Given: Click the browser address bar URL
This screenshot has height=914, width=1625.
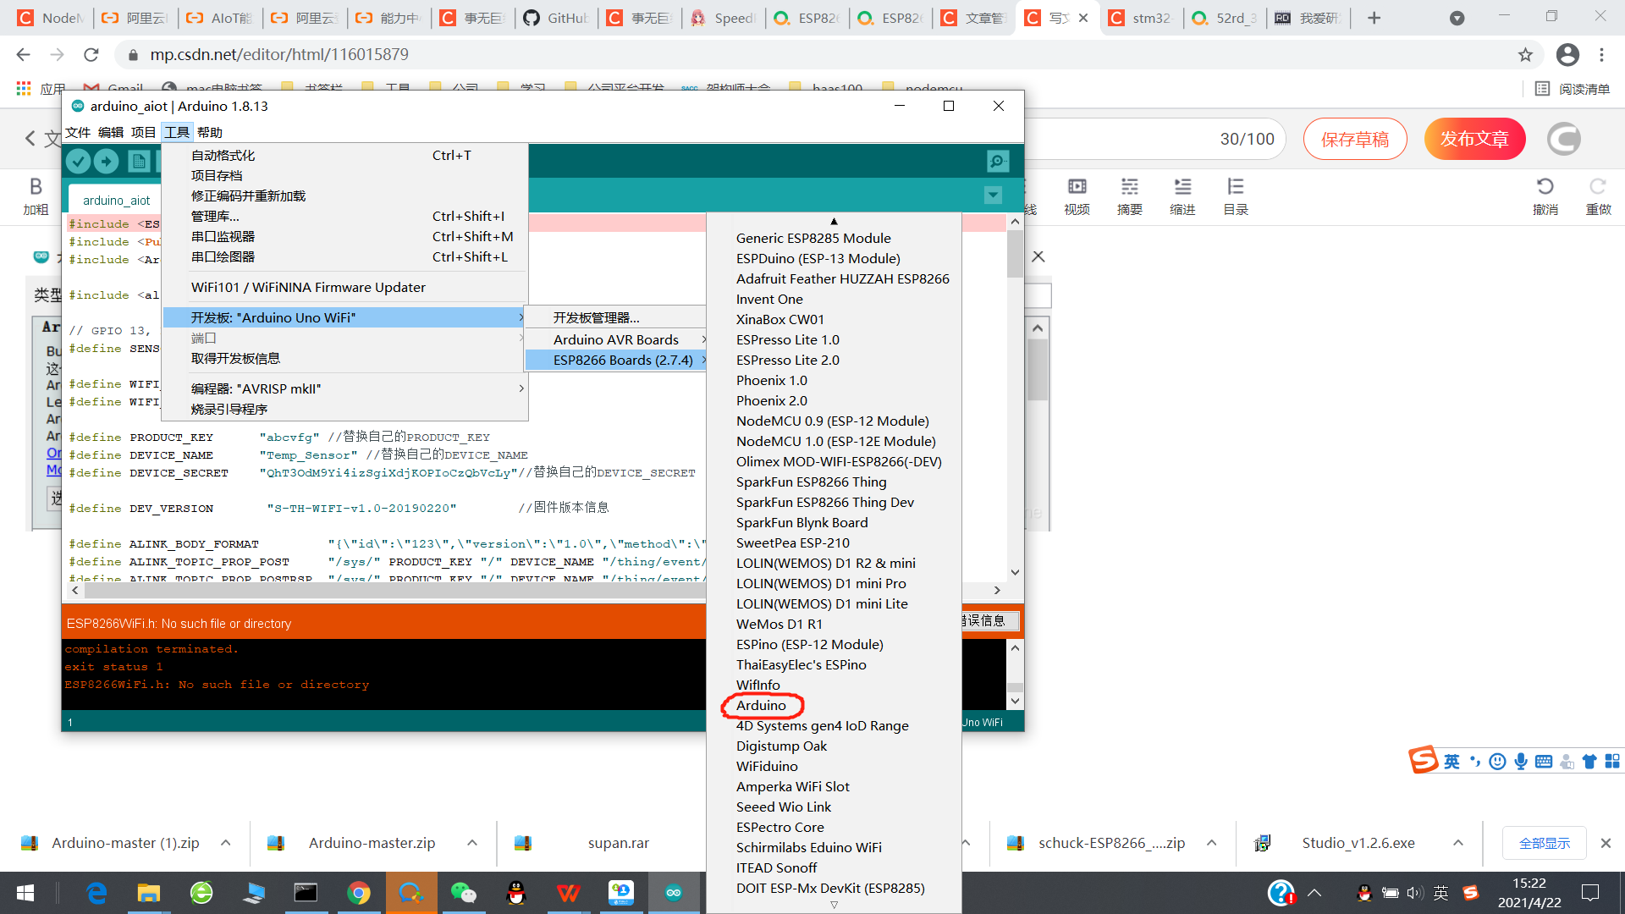Looking at the screenshot, I should pos(279,54).
